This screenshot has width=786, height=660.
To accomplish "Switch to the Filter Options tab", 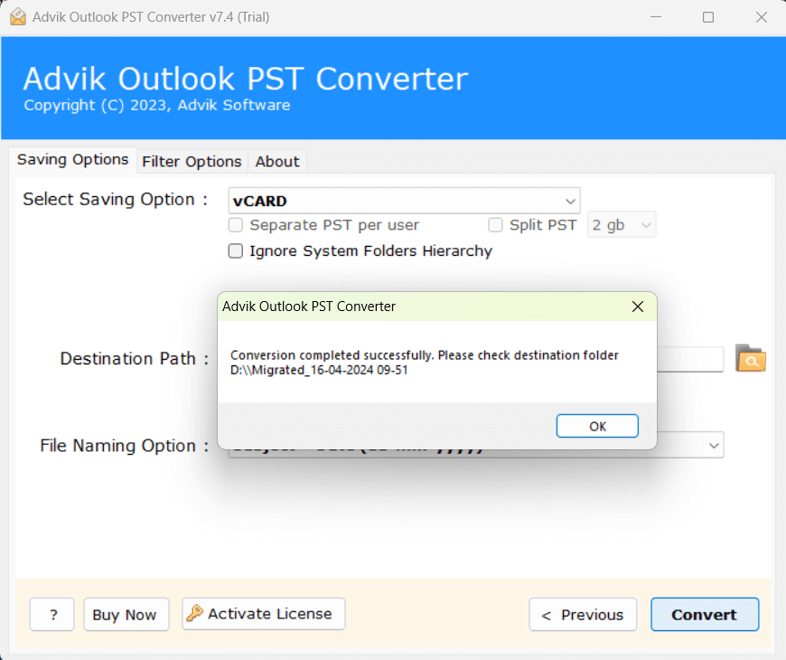I will point(192,162).
